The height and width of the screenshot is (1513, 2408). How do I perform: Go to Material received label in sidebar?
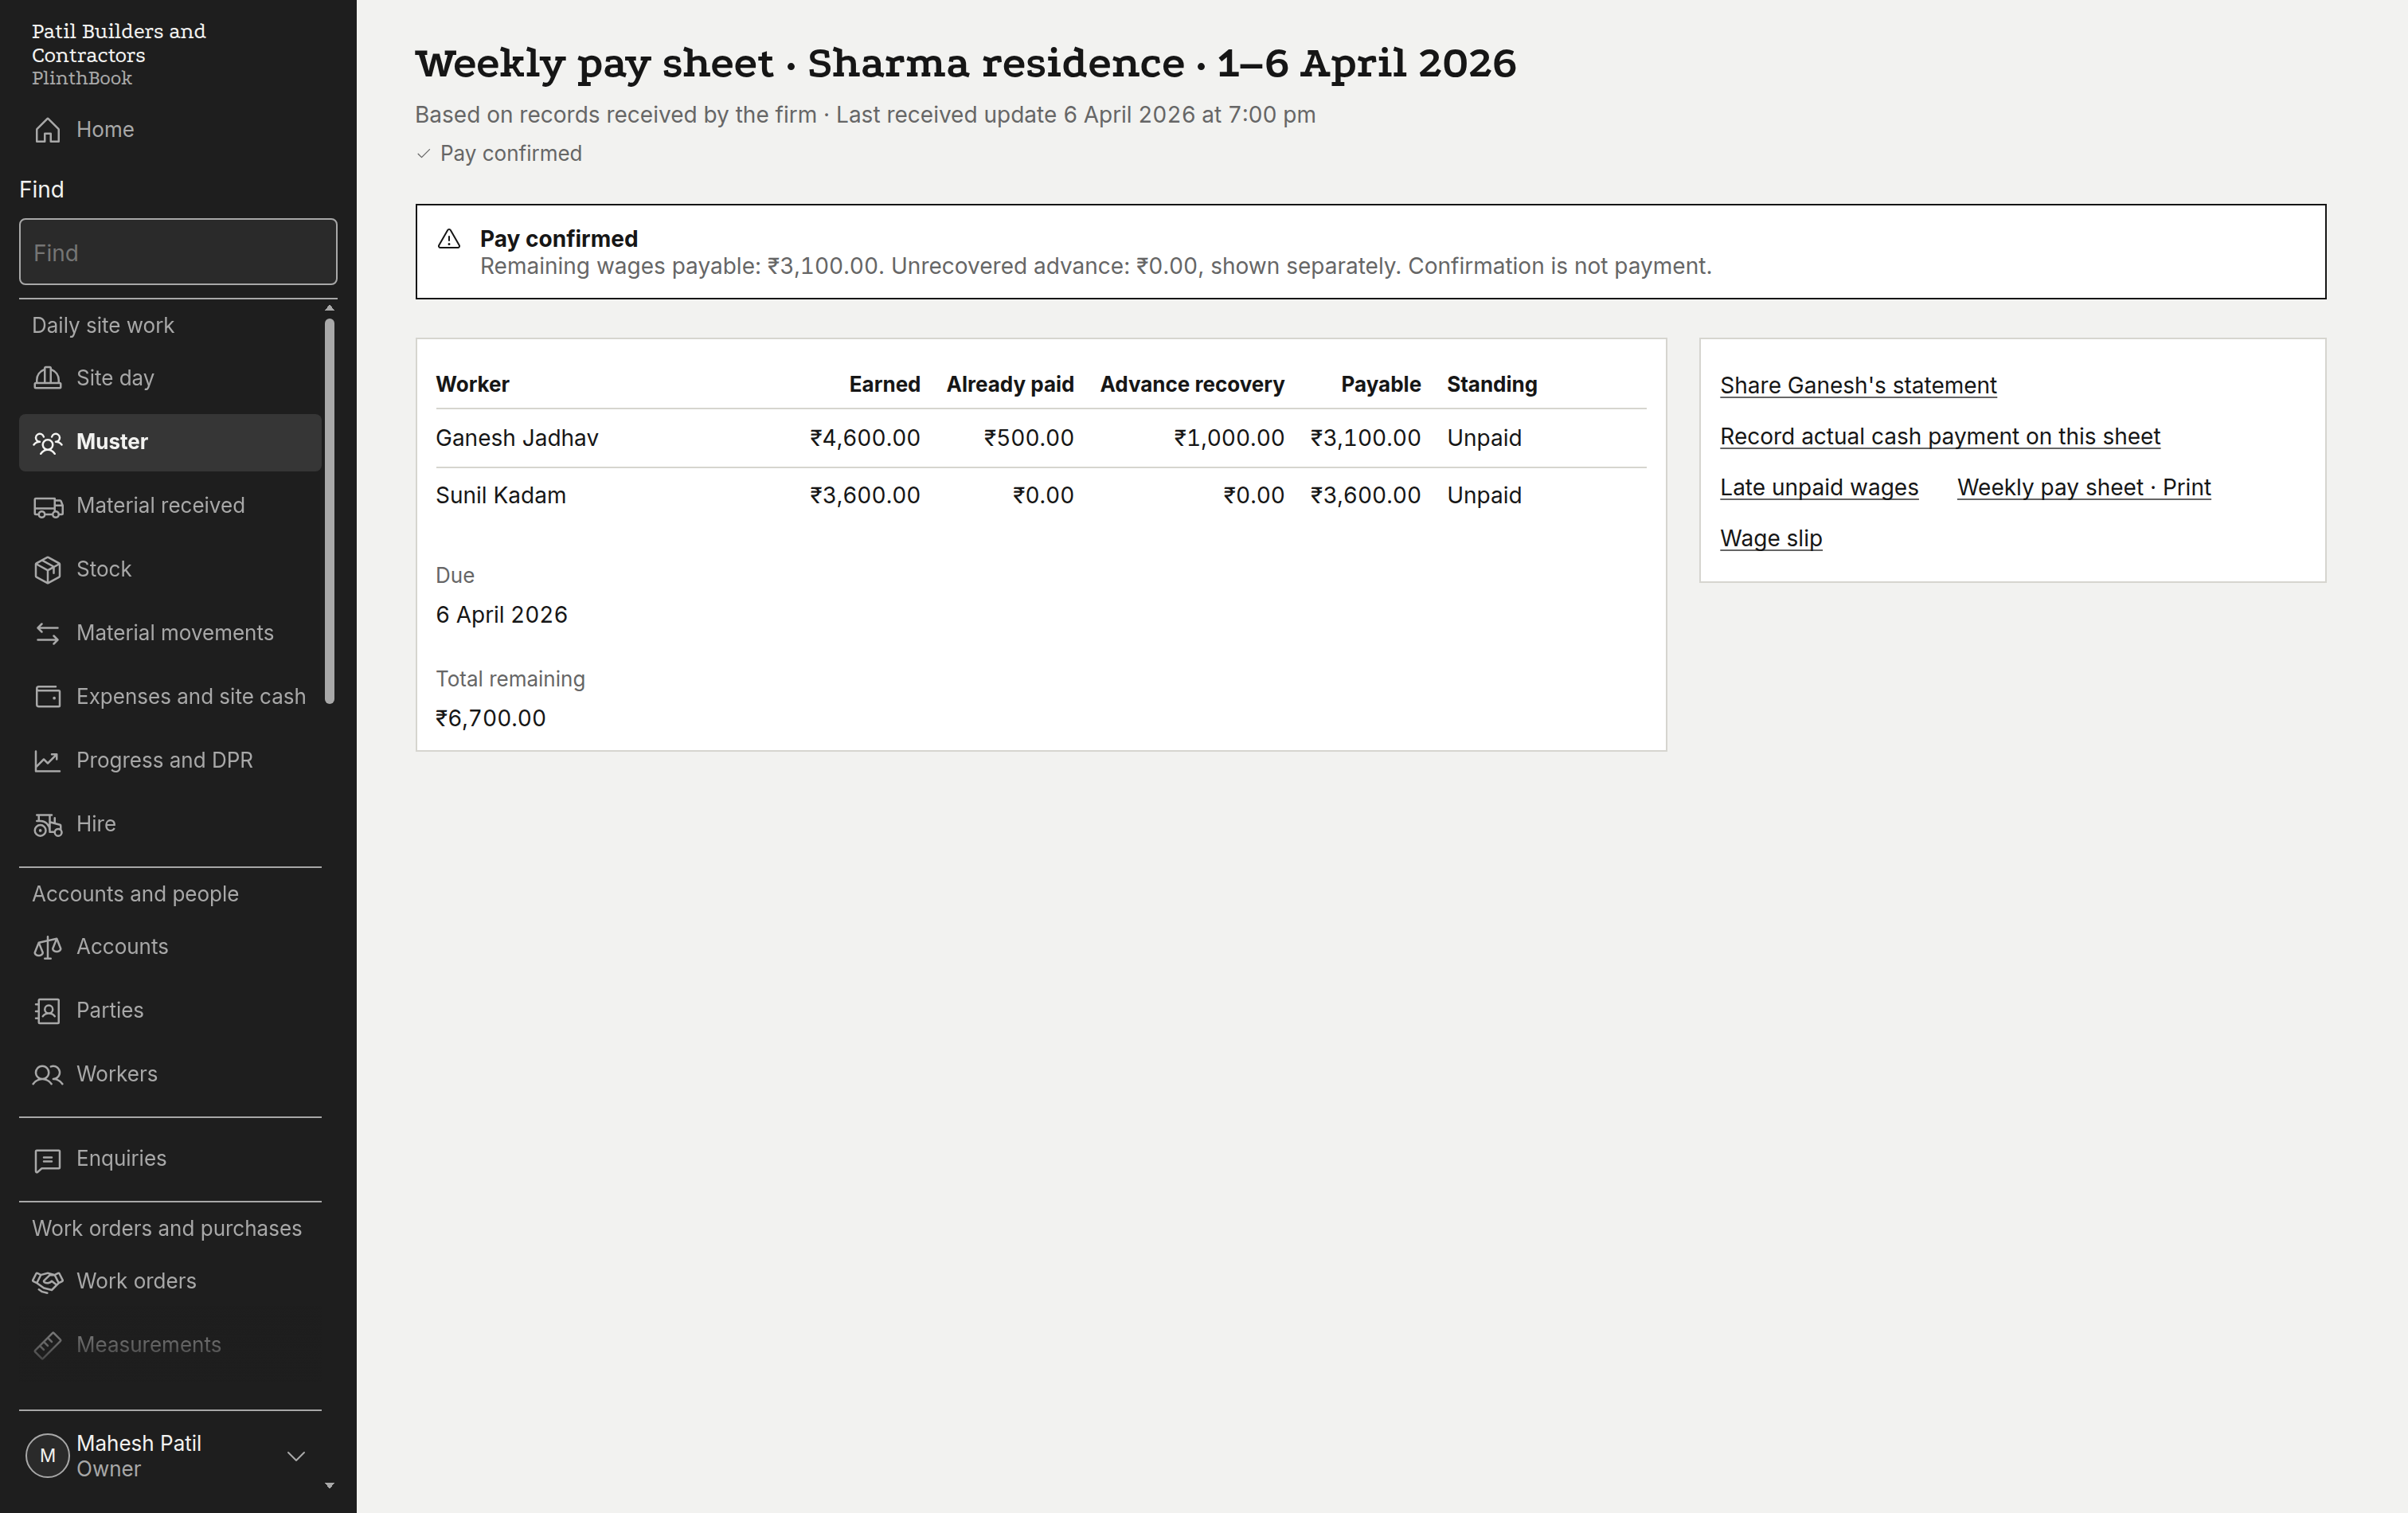point(160,506)
